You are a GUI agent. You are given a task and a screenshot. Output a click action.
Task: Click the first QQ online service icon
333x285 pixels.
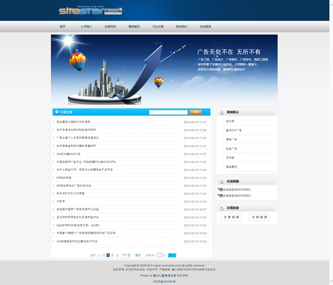click(x=220, y=190)
